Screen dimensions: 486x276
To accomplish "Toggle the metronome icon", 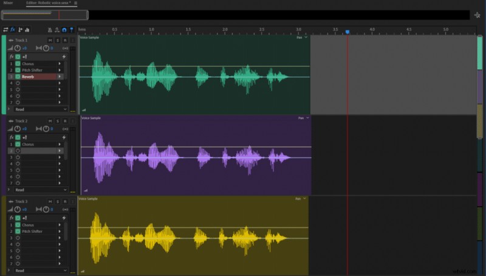I will [x=50, y=30].
